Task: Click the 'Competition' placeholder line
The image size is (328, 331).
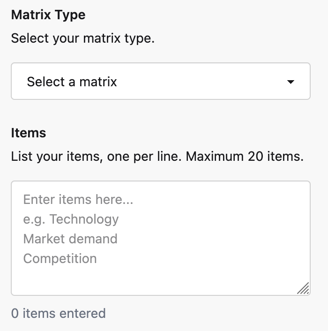Action: [60, 258]
